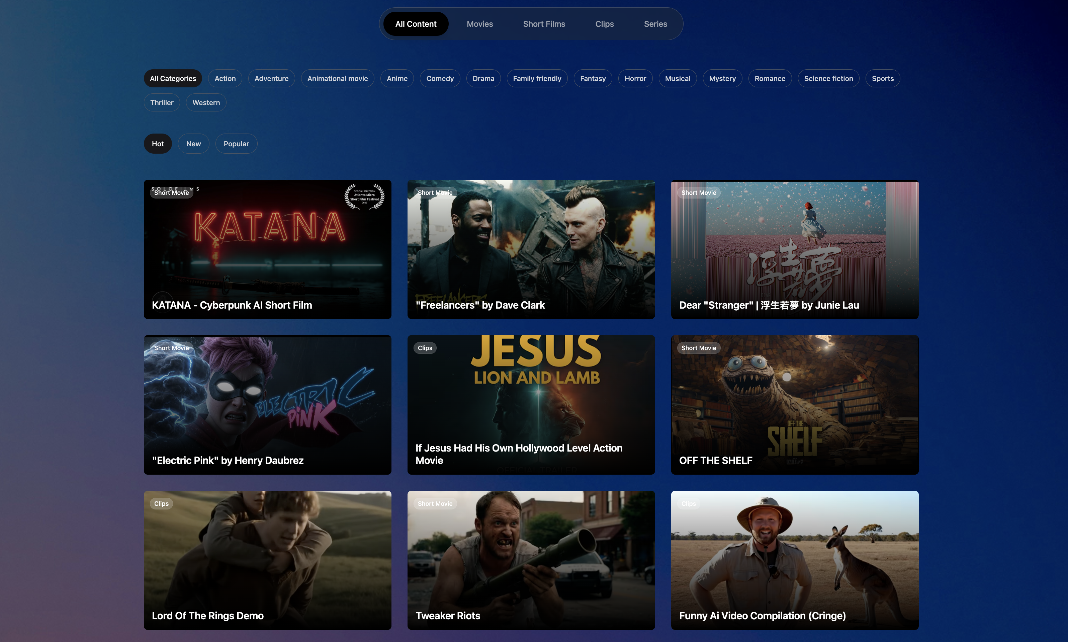Switch to the Series tab
Screen dimensions: 1068x642
point(655,24)
